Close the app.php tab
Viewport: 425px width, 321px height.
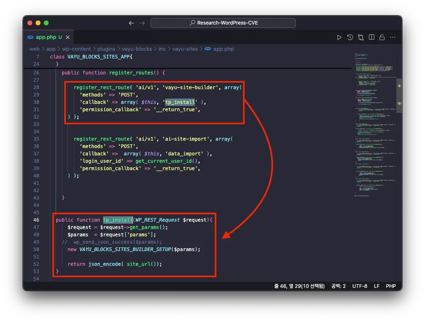point(68,37)
